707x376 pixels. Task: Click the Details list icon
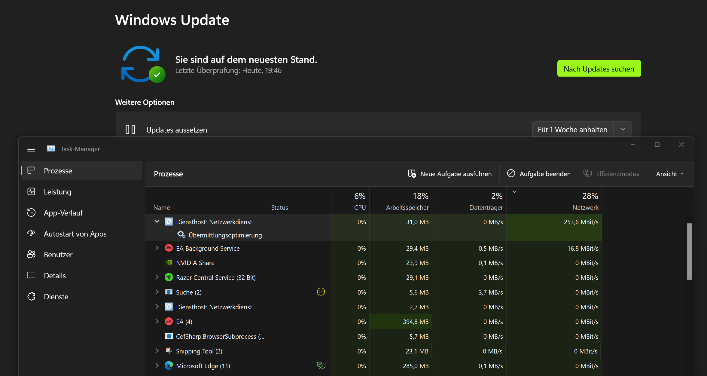(31, 275)
